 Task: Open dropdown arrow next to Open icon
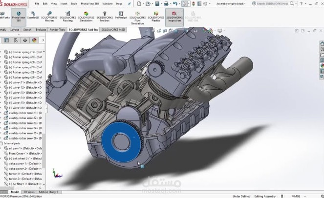coord(152,4)
